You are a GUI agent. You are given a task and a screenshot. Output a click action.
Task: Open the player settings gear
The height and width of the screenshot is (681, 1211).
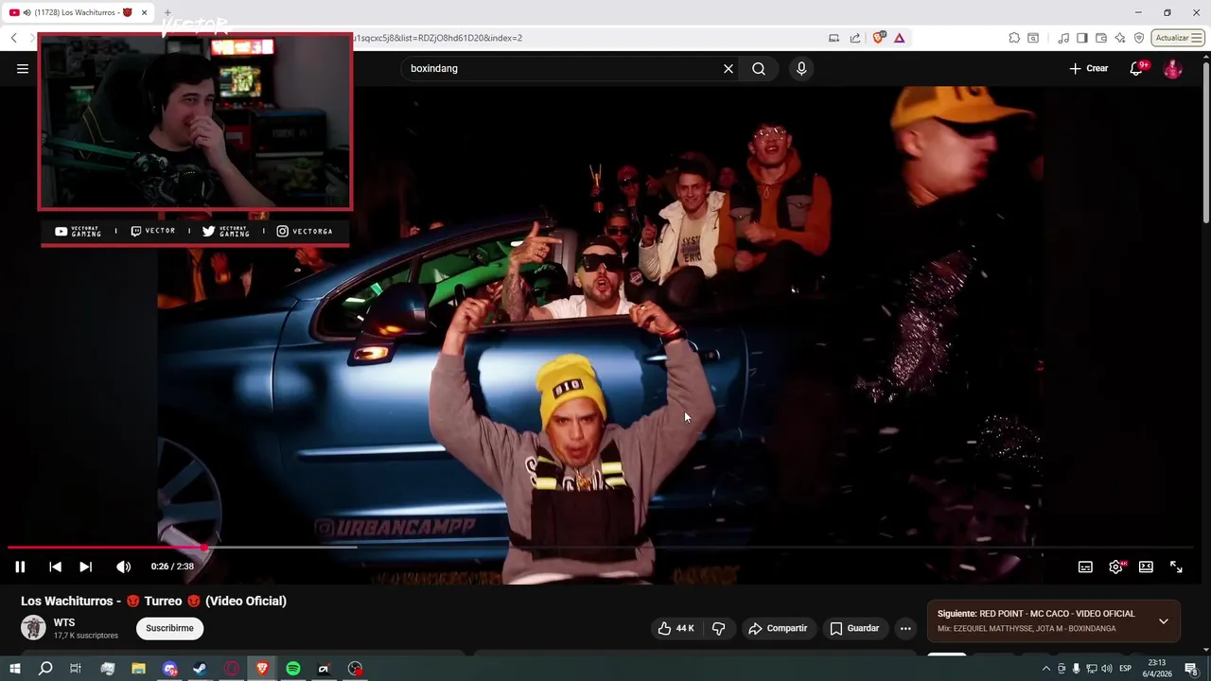coord(1115,567)
